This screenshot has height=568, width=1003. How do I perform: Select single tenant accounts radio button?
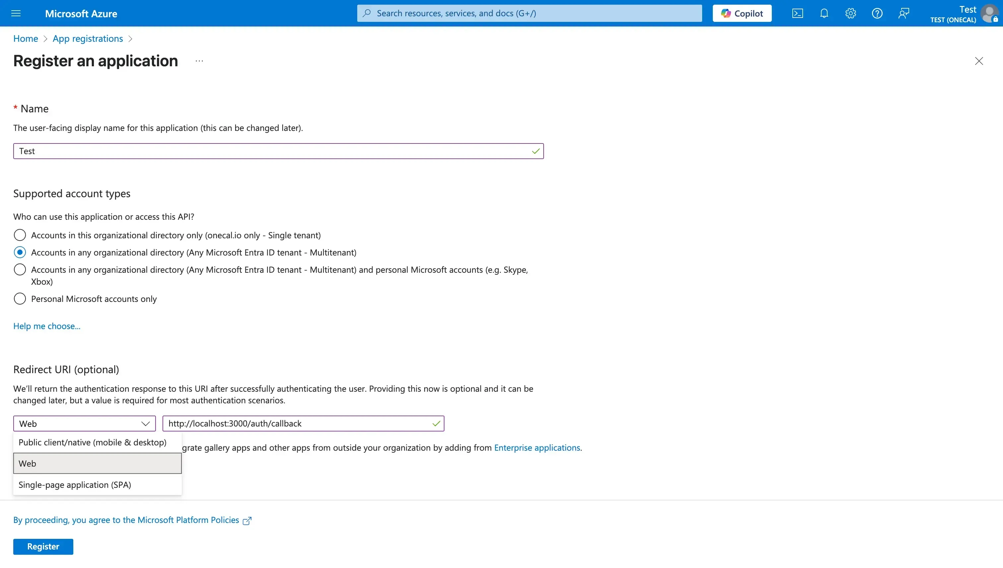[x=20, y=235]
